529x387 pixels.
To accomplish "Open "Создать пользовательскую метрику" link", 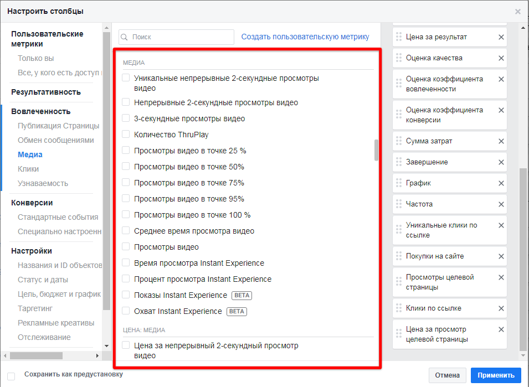I will coord(305,37).
